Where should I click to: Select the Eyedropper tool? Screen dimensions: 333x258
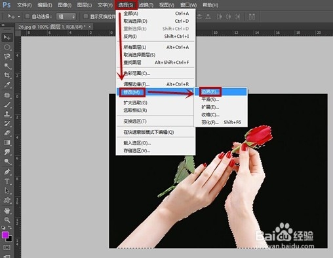[7, 85]
